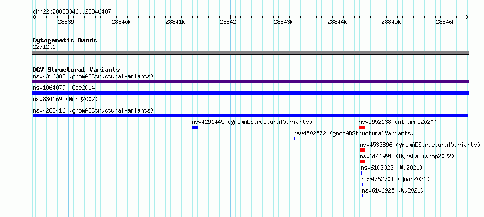Click the small blue nsv4291445 feature block
The height and width of the screenshot is (217, 484).
(x=195, y=127)
